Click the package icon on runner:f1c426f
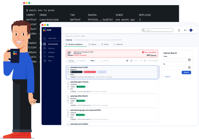Screen dimensions: 199x139 tap(68, 67)
